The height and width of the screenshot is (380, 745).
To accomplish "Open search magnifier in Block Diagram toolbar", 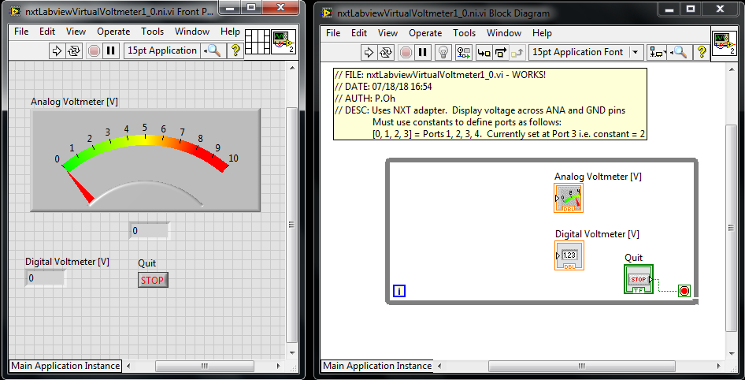I will pos(679,52).
